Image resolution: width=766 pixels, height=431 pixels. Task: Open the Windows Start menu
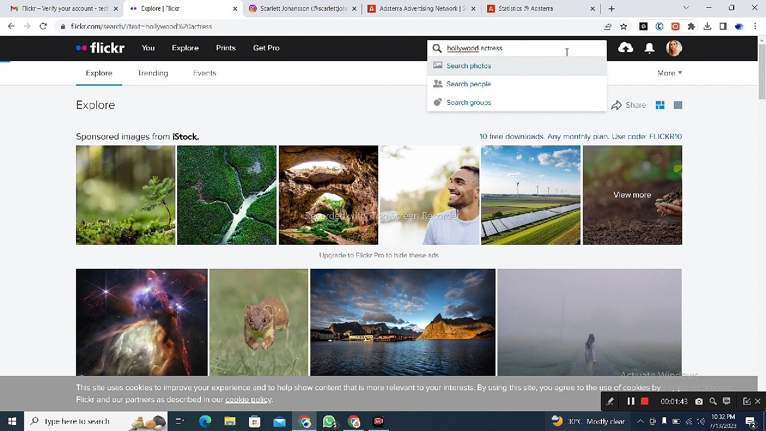(12, 421)
